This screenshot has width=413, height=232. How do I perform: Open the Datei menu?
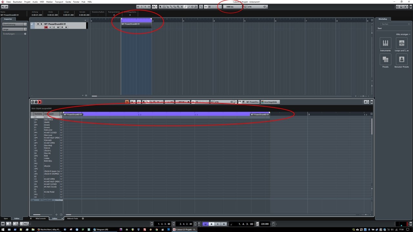click(8, 2)
